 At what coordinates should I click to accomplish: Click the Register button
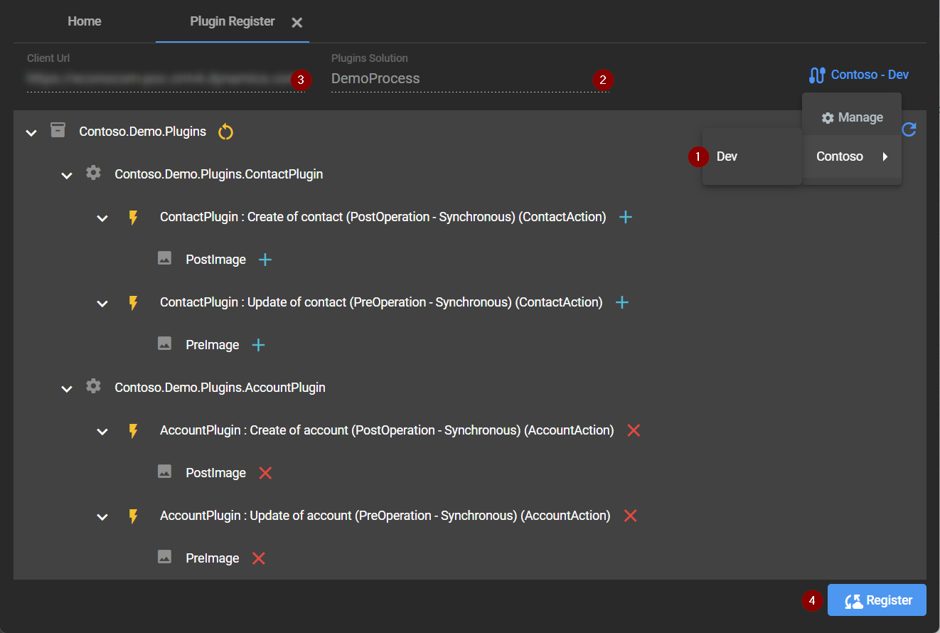[877, 600]
